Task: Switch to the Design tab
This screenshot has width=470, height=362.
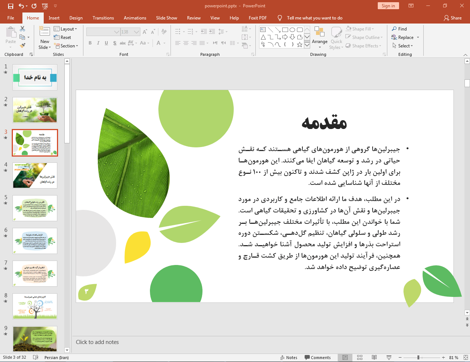Action: pos(76,18)
